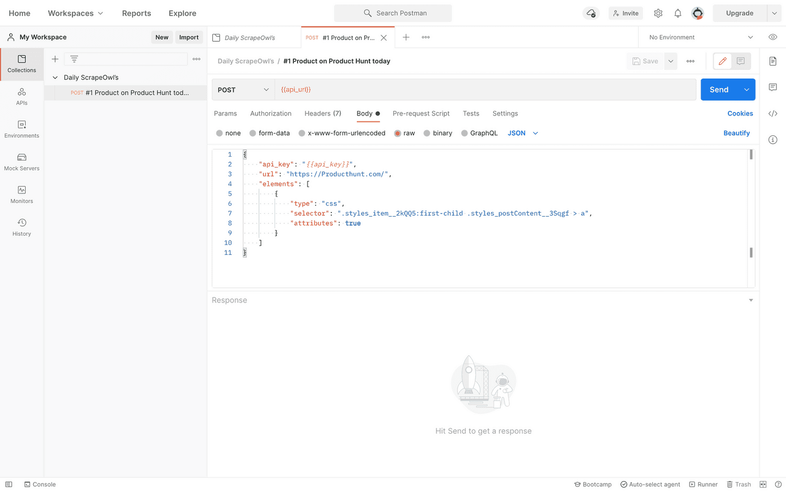Open the POST method dropdown
This screenshot has width=786, height=491.
[x=243, y=89]
